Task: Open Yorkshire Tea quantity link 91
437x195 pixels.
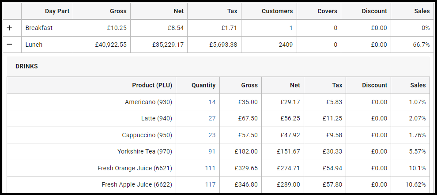Action: [212, 151]
